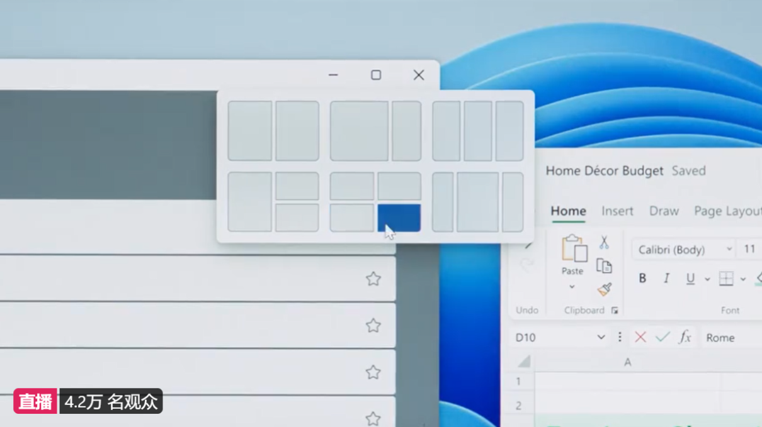Select all cells using the sheet corner triangle
The image size is (762, 427).
click(524, 362)
